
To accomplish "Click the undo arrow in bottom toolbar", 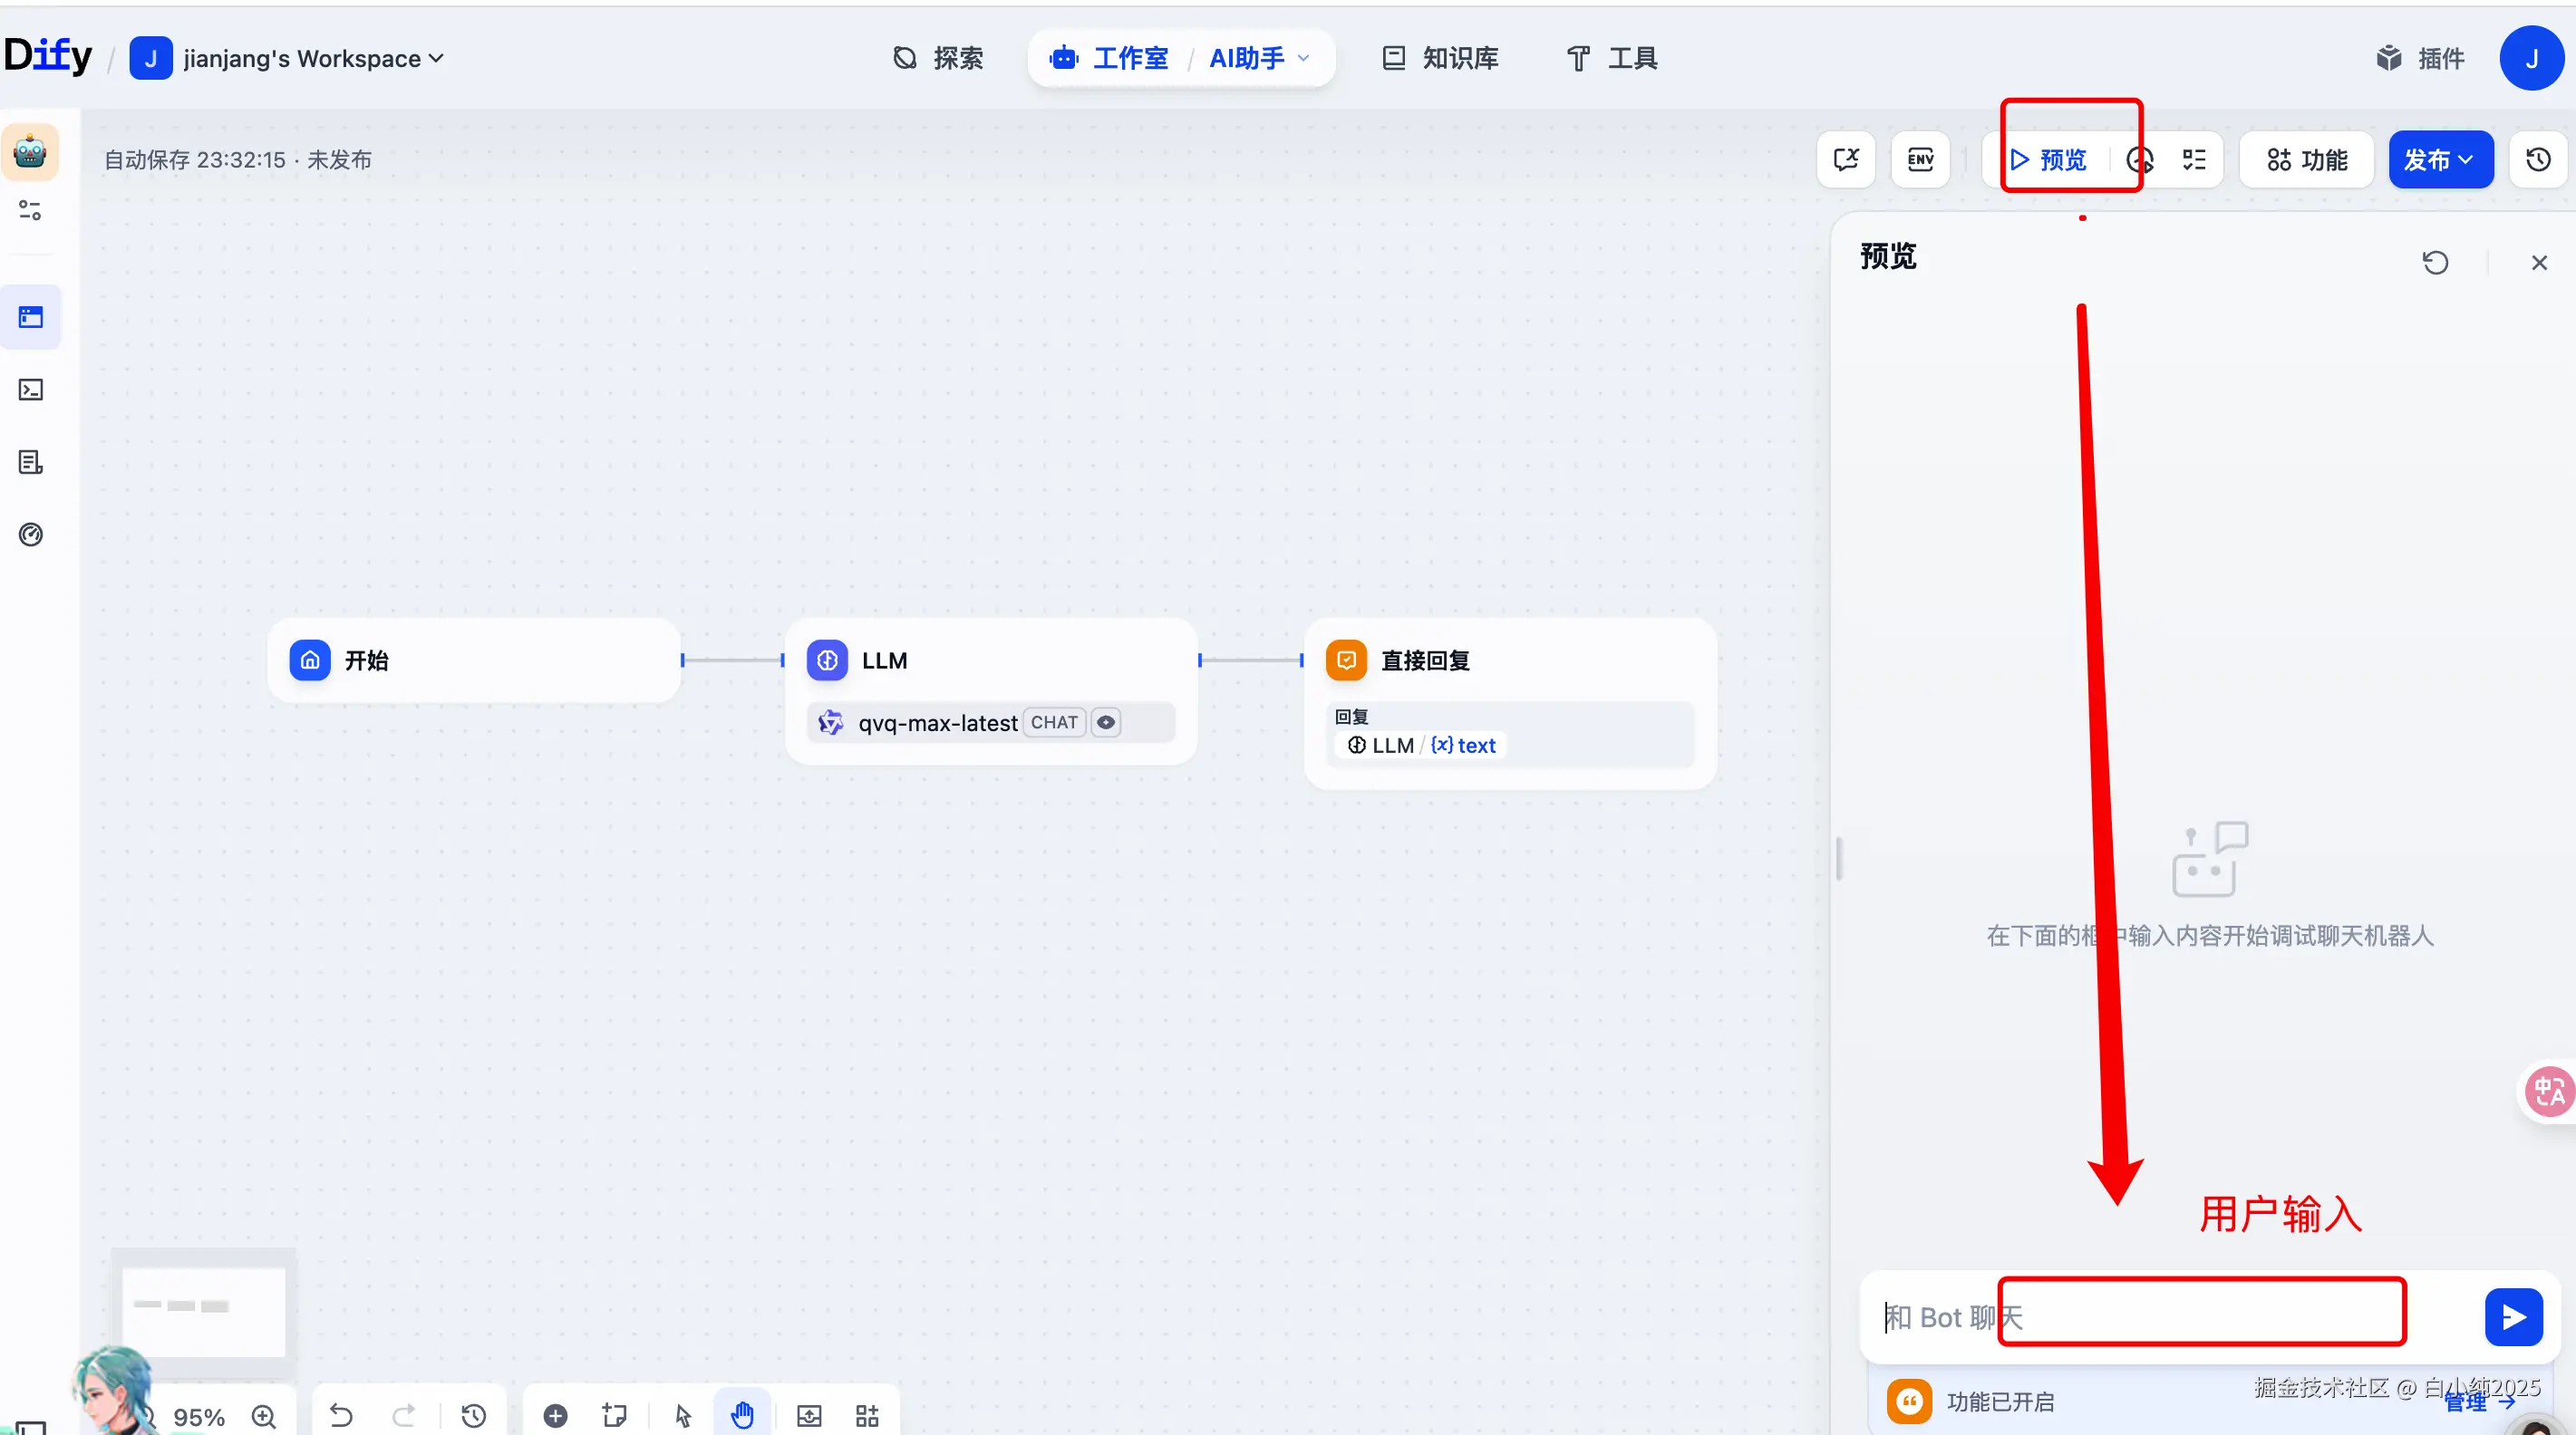I will click(x=341, y=1415).
